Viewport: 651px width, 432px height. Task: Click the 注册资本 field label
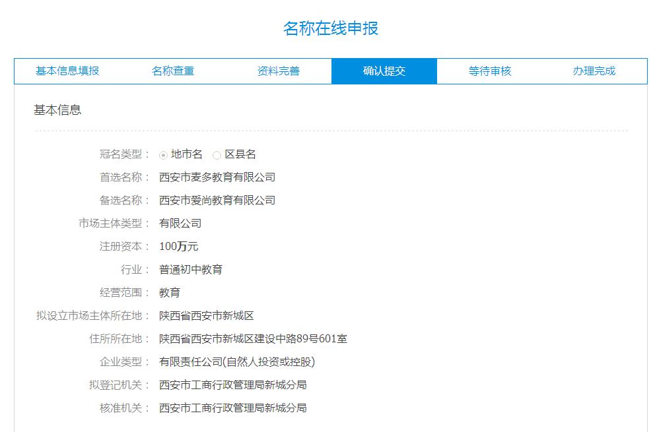coord(123,247)
